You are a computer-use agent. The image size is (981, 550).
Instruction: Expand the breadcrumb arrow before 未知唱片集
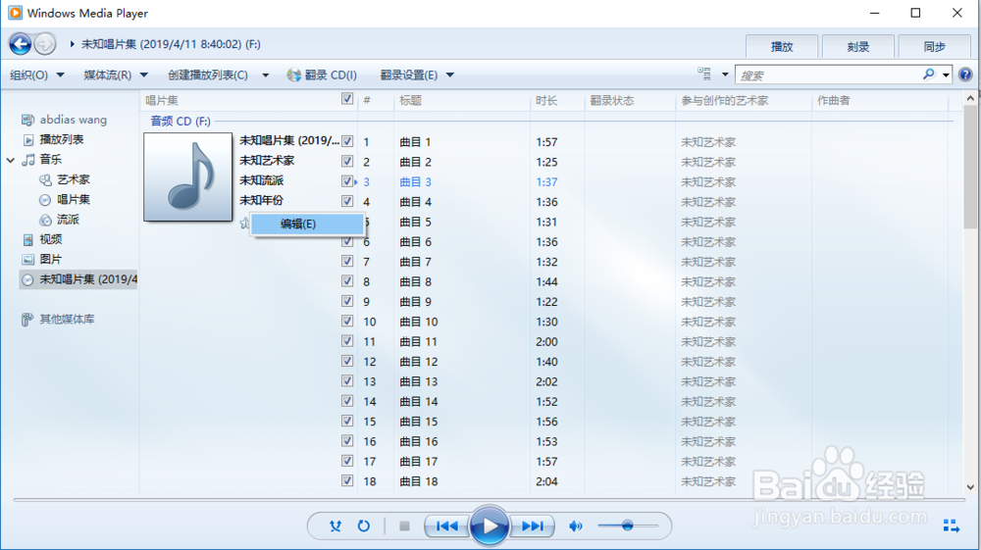point(72,44)
